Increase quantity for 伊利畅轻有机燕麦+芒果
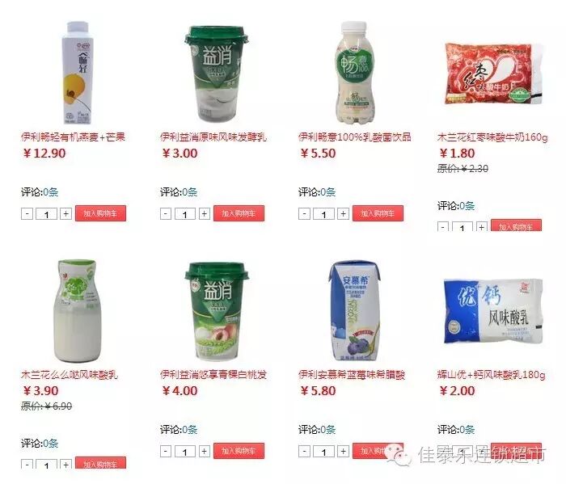Screen dimensions: 566x484 point(65,214)
